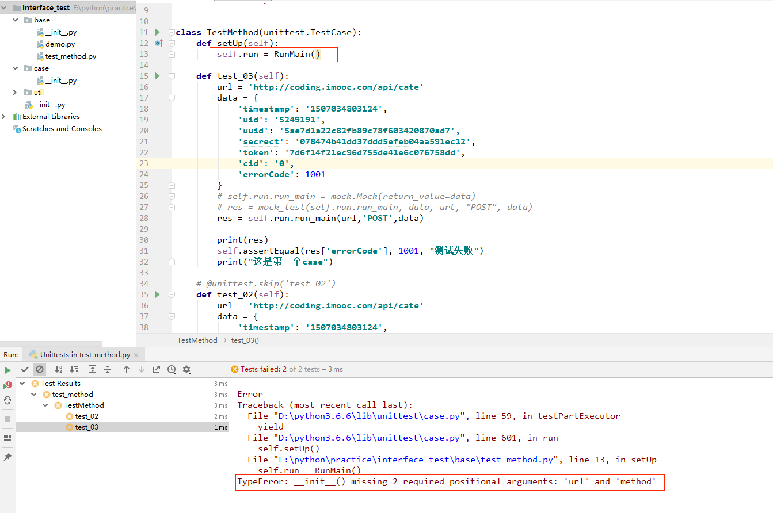Viewport: 773px width, 513px height.
Task: Select __init__.py under base folder
Action: point(60,32)
